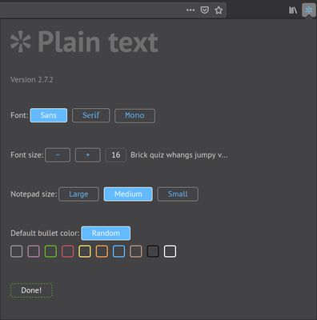The width and height of the screenshot is (317, 320).
Task: Save page with the Pocket icon
Action: click(205, 10)
